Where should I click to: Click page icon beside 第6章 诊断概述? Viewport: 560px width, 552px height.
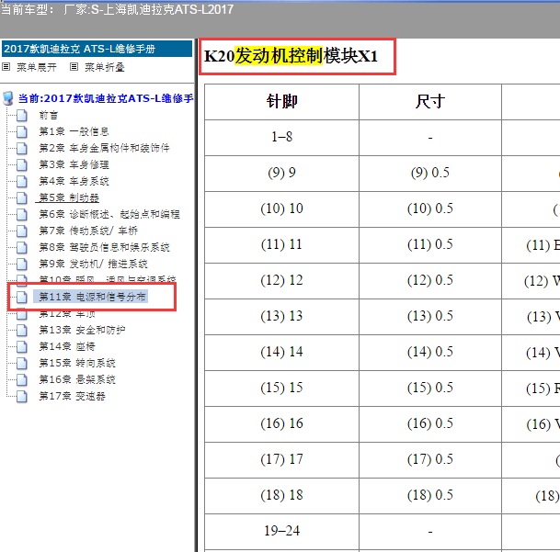coord(22,214)
